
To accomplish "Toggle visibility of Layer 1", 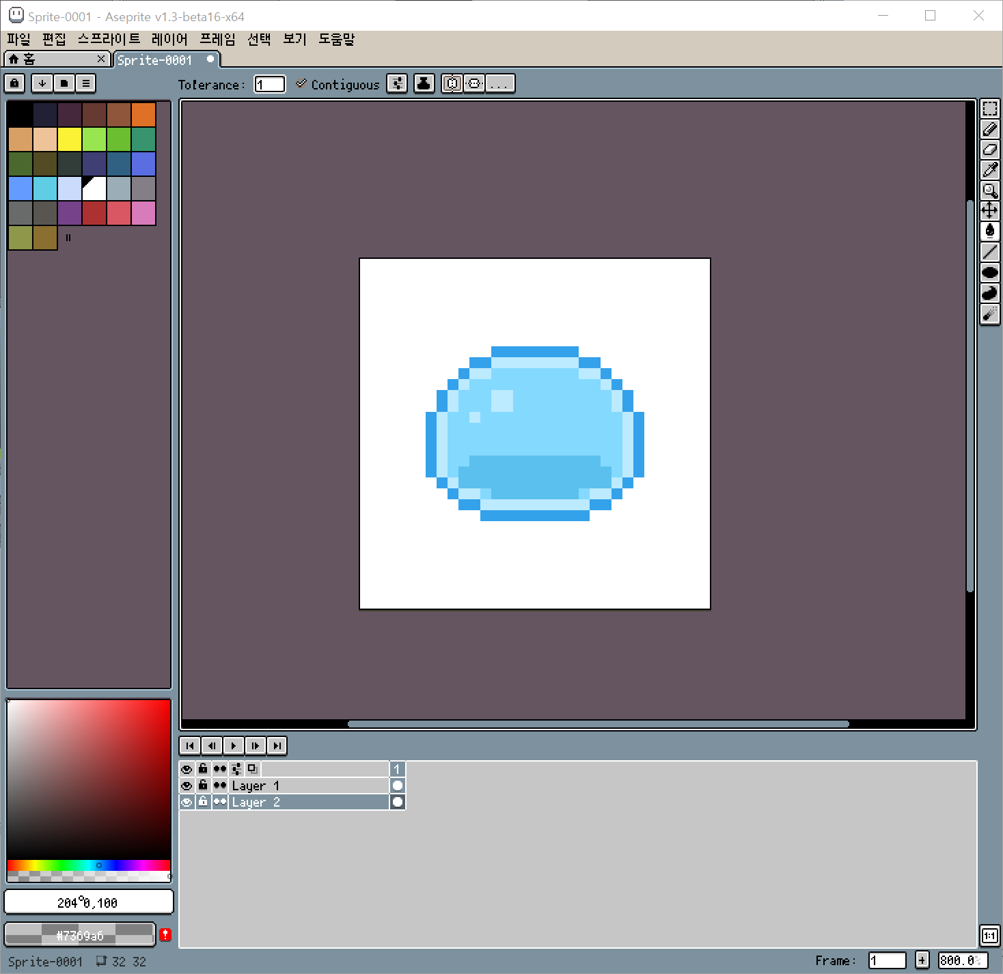I will (187, 785).
